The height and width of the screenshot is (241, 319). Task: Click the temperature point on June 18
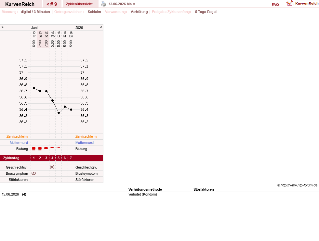(x=71, y=110)
